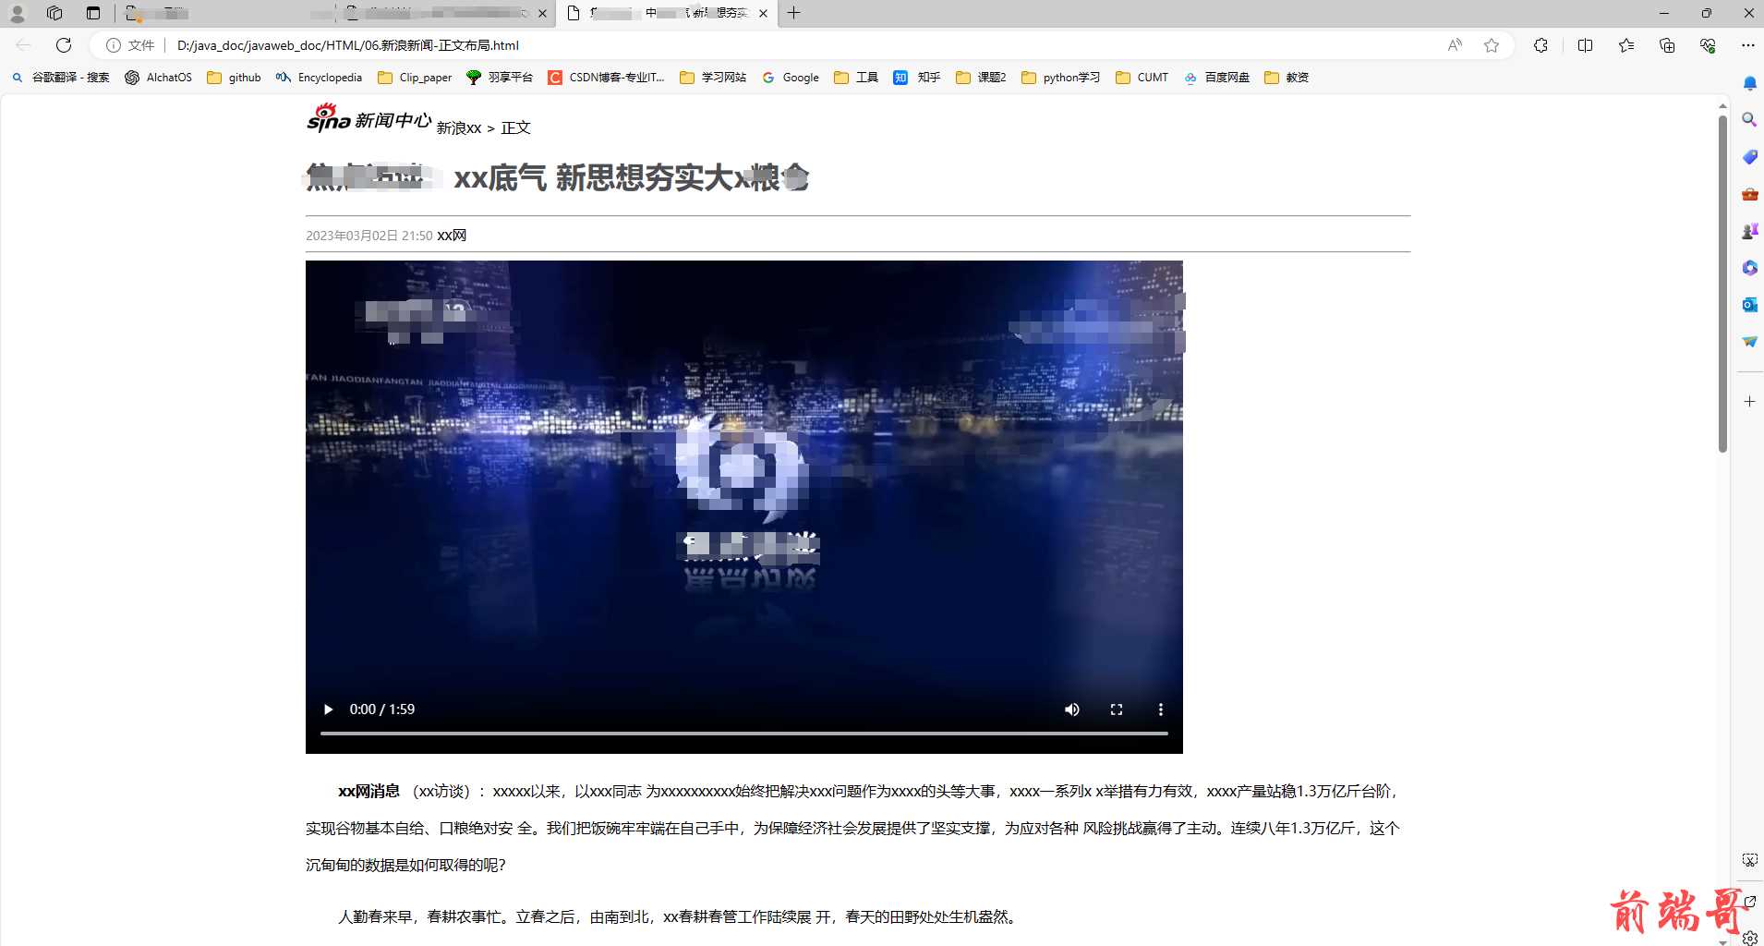
Task: Click the browser refresh button
Action: (x=64, y=45)
